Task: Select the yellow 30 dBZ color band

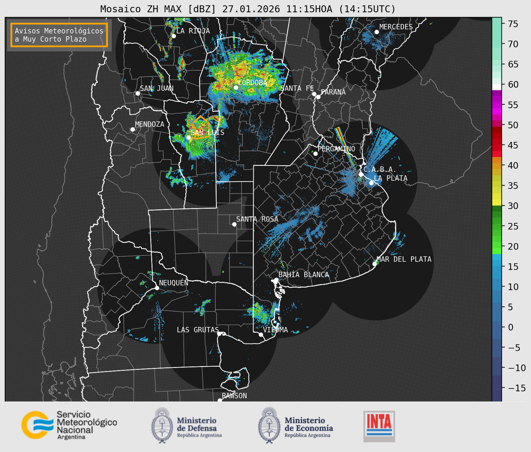Action: 497,202
